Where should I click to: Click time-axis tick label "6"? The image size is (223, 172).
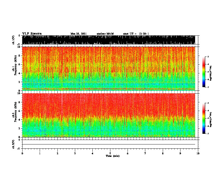[x=128, y=153]
